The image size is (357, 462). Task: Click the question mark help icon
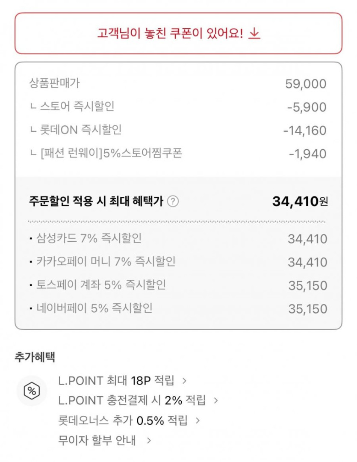pos(173,201)
